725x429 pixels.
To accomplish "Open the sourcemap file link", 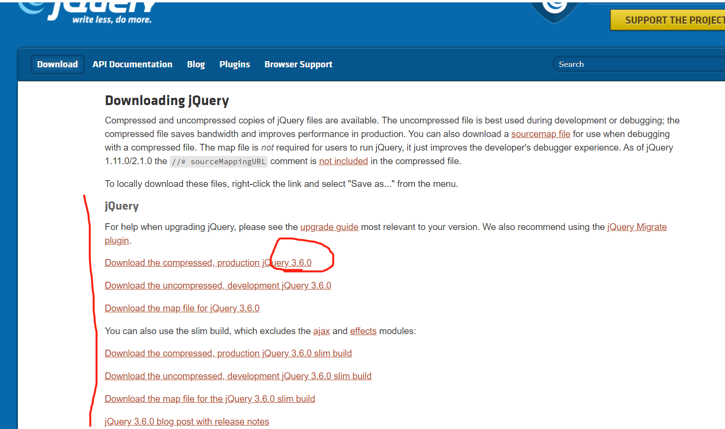I will (540, 134).
